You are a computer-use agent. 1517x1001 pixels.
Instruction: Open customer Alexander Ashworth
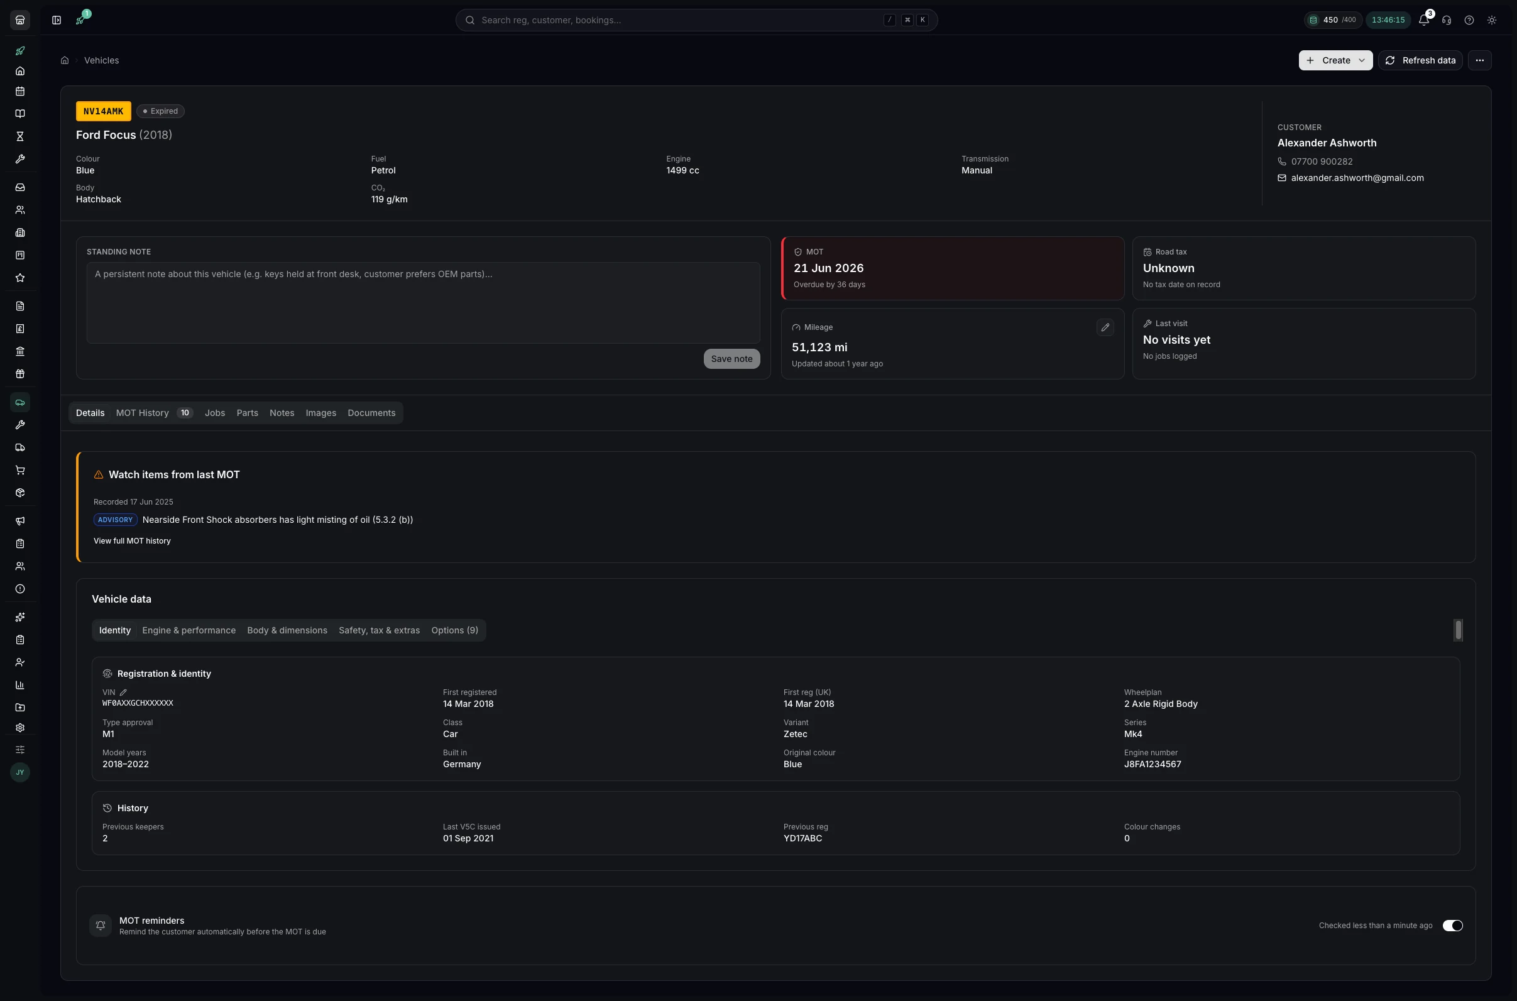coord(1327,143)
